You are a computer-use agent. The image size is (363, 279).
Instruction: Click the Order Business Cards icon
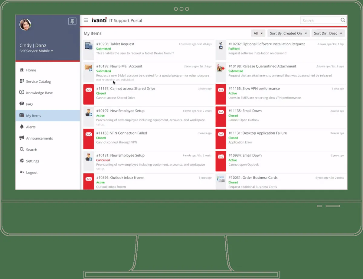[221, 179]
